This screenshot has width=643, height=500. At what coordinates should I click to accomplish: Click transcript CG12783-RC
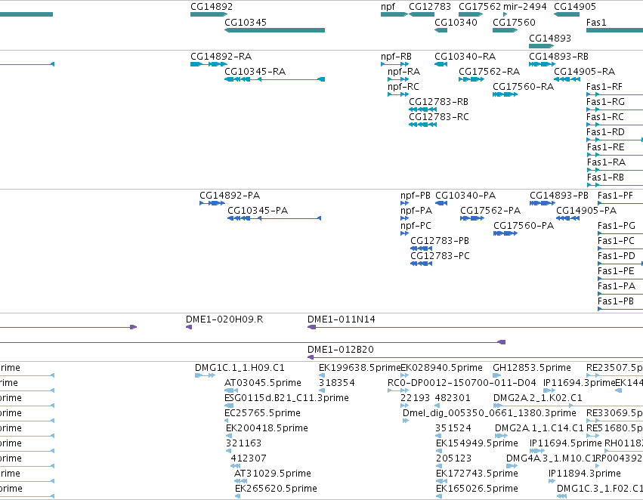(x=423, y=125)
